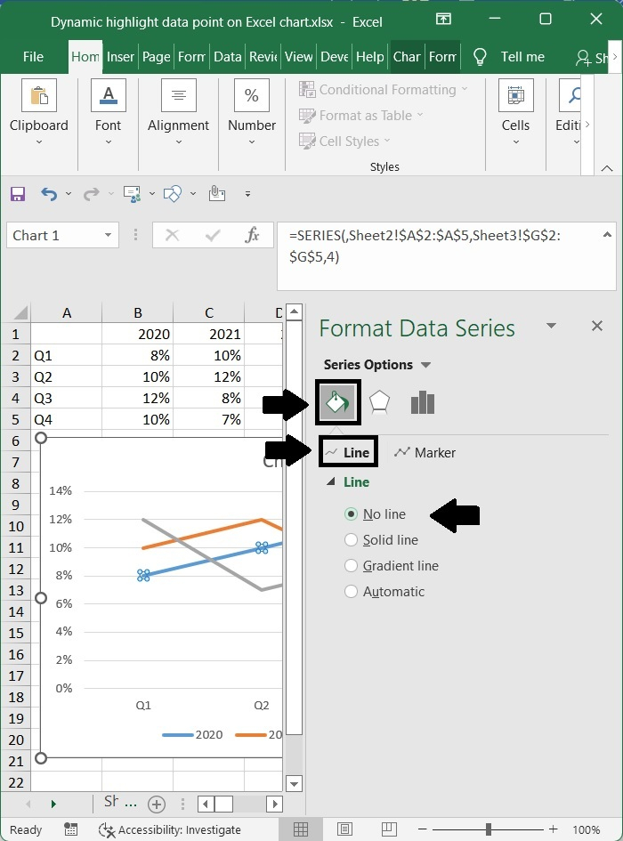Collapse the ribbon with the chevron
Image resolution: width=623 pixels, height=841 pixels.
tap(607, 168)
